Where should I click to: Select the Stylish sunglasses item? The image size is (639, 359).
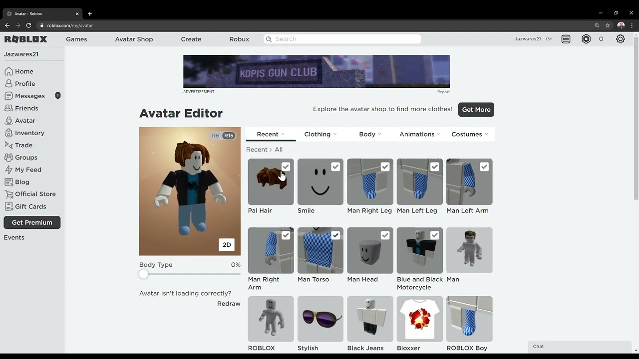pos(320,319)
